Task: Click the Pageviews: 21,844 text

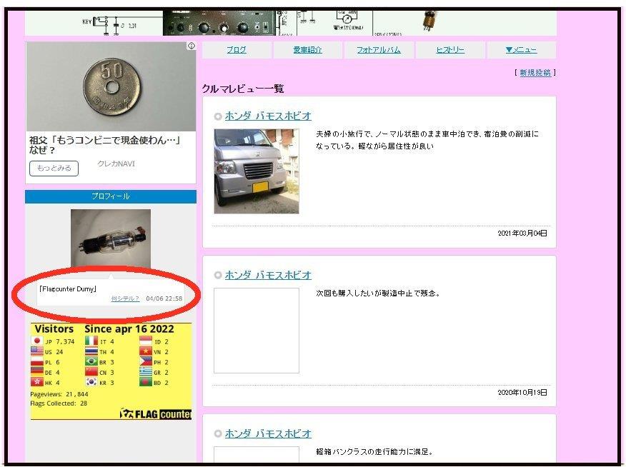Action: tap(59, 394)
